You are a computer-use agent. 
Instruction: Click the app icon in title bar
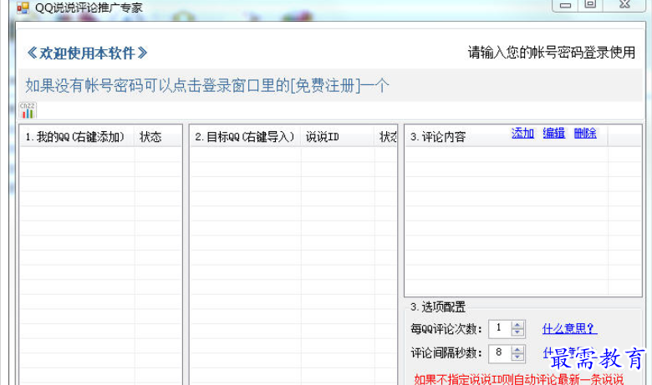tap(23, 8)
